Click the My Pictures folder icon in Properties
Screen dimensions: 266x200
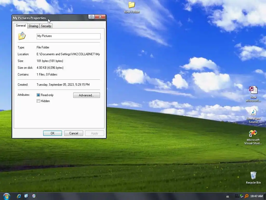(x=22, y=36)
